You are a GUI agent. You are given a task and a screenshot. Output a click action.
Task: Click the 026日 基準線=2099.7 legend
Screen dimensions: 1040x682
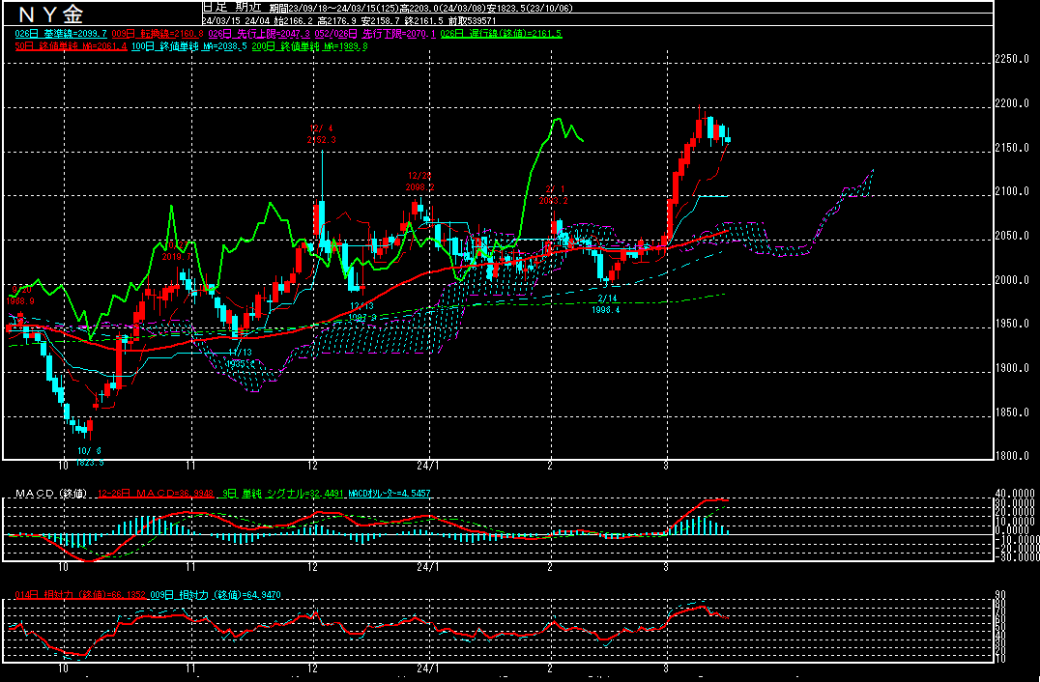tap(60, 33)
